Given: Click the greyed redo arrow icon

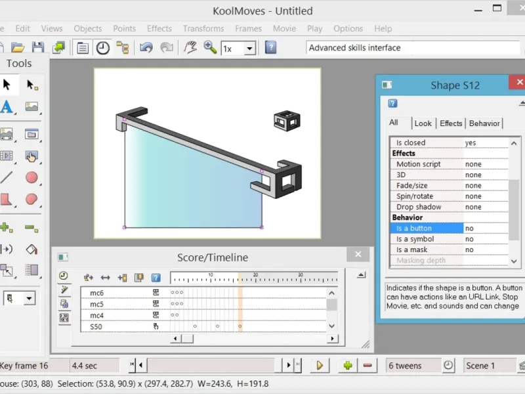Looking at the screenshot, I should (x=167, y=47).
